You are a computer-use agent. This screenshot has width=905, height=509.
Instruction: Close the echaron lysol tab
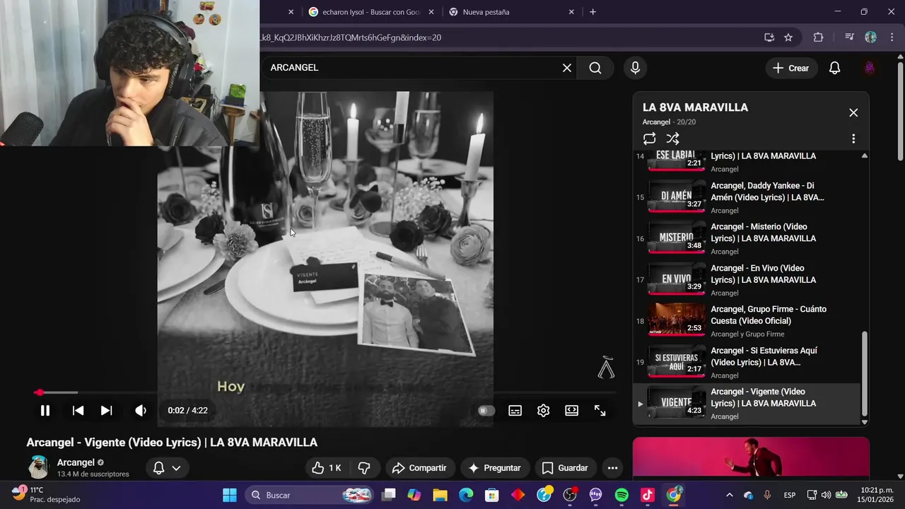(x=431, y=12)
